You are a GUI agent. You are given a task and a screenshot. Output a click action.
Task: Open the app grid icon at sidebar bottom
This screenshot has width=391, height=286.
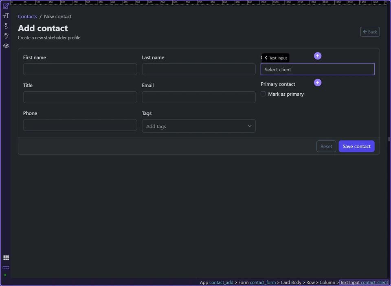pos(6,257)
